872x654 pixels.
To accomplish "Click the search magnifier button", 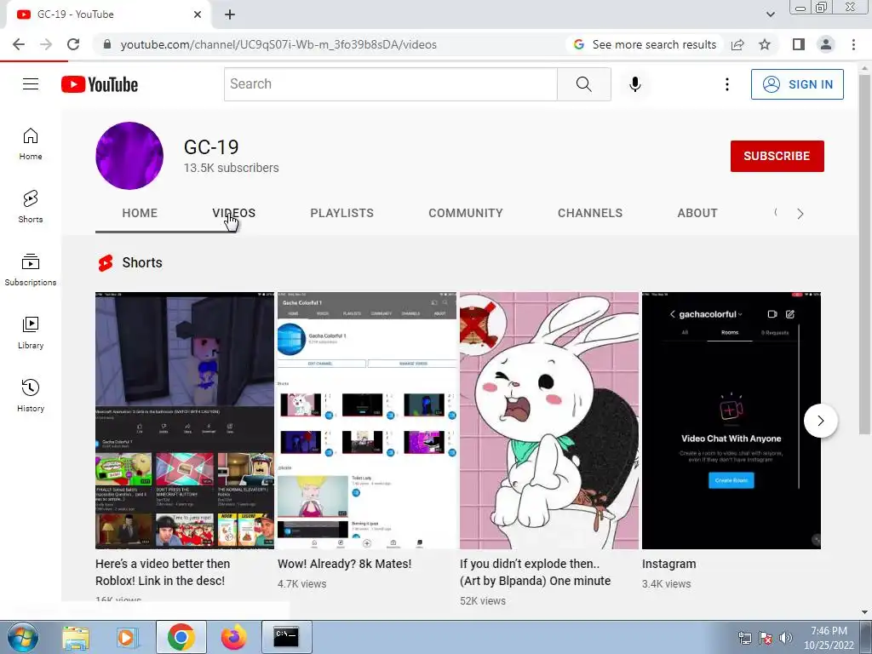I will 584,84.
